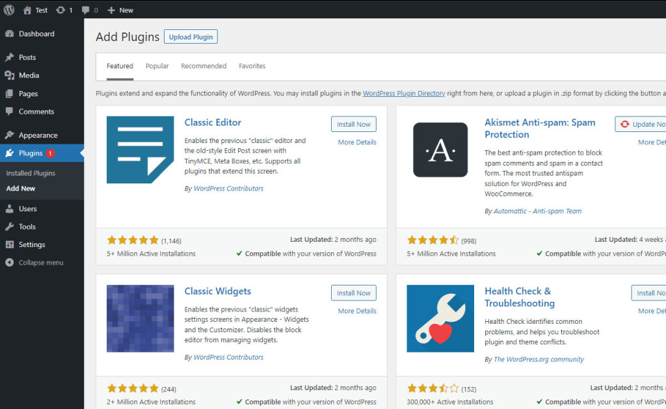Screen dimensions: 666x409
Task: Click the Akismet plugin icon
Action: tap(440, 150)
